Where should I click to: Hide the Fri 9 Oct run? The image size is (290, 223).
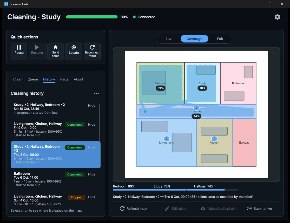point(92,125)
